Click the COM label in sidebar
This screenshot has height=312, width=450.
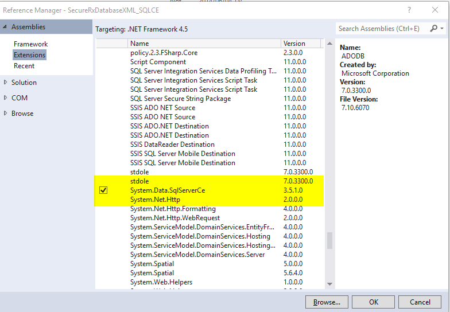[x=20, y=97]
